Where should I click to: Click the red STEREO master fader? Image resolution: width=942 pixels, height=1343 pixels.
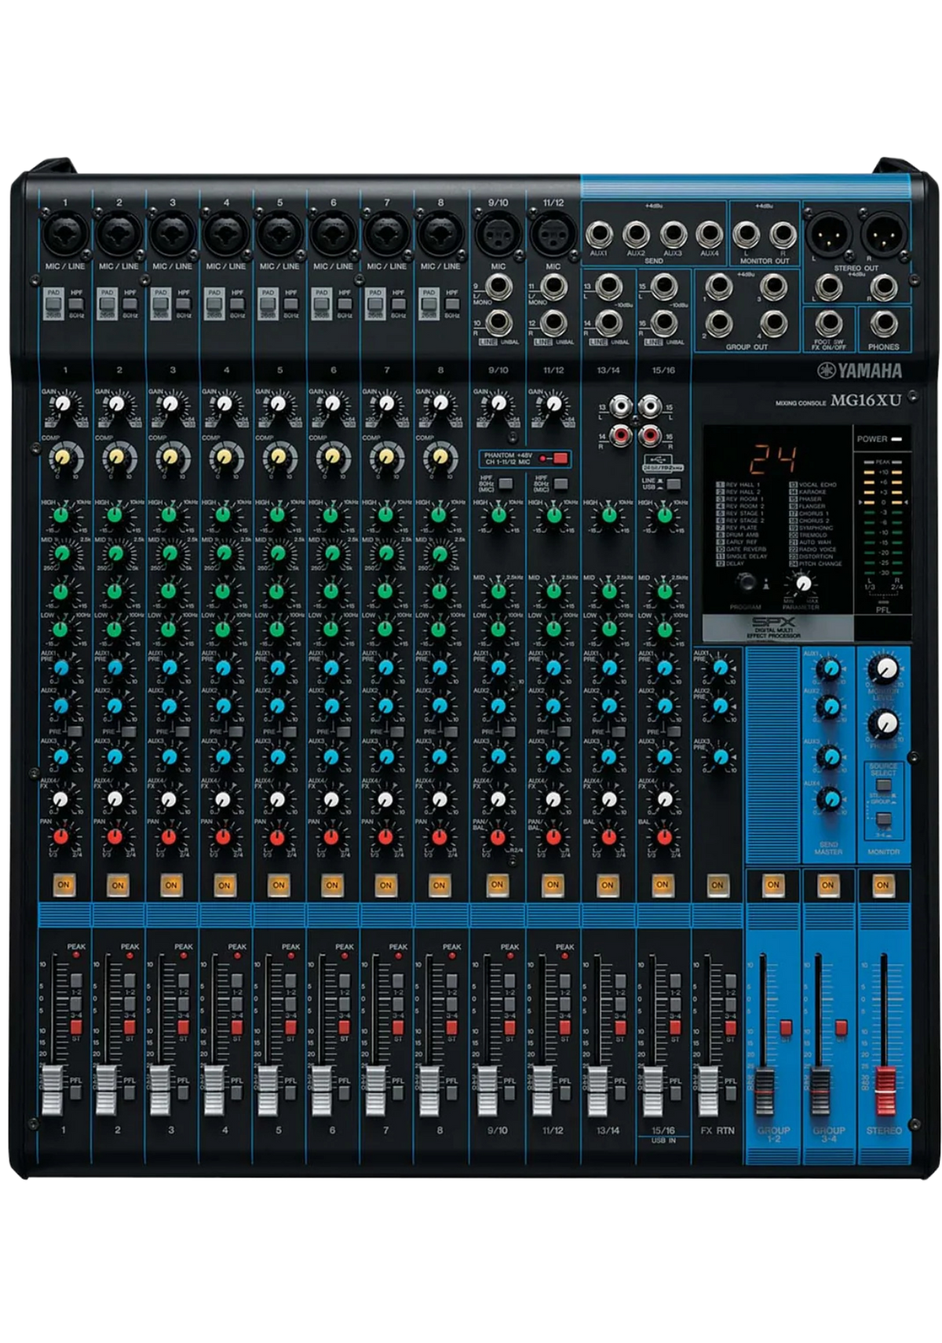tap(885, 1092)
